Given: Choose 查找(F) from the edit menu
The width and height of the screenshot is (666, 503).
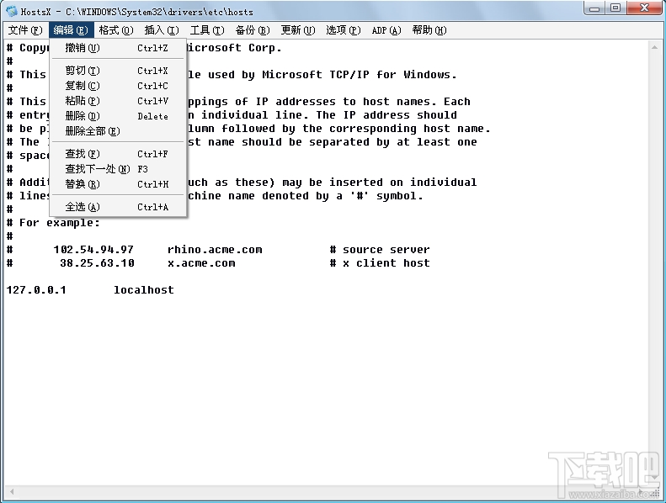Looking at the screenshot, I should tap(118, 154).
